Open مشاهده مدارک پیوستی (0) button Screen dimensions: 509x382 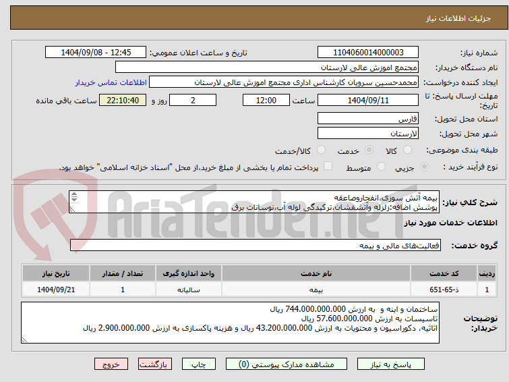(x=287, y=364)
